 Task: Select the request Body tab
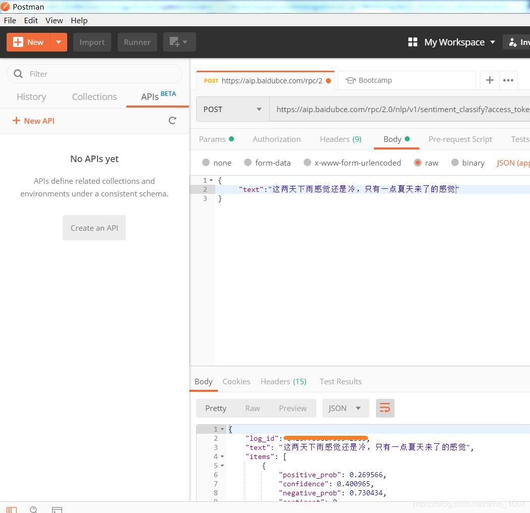(397, 139)
